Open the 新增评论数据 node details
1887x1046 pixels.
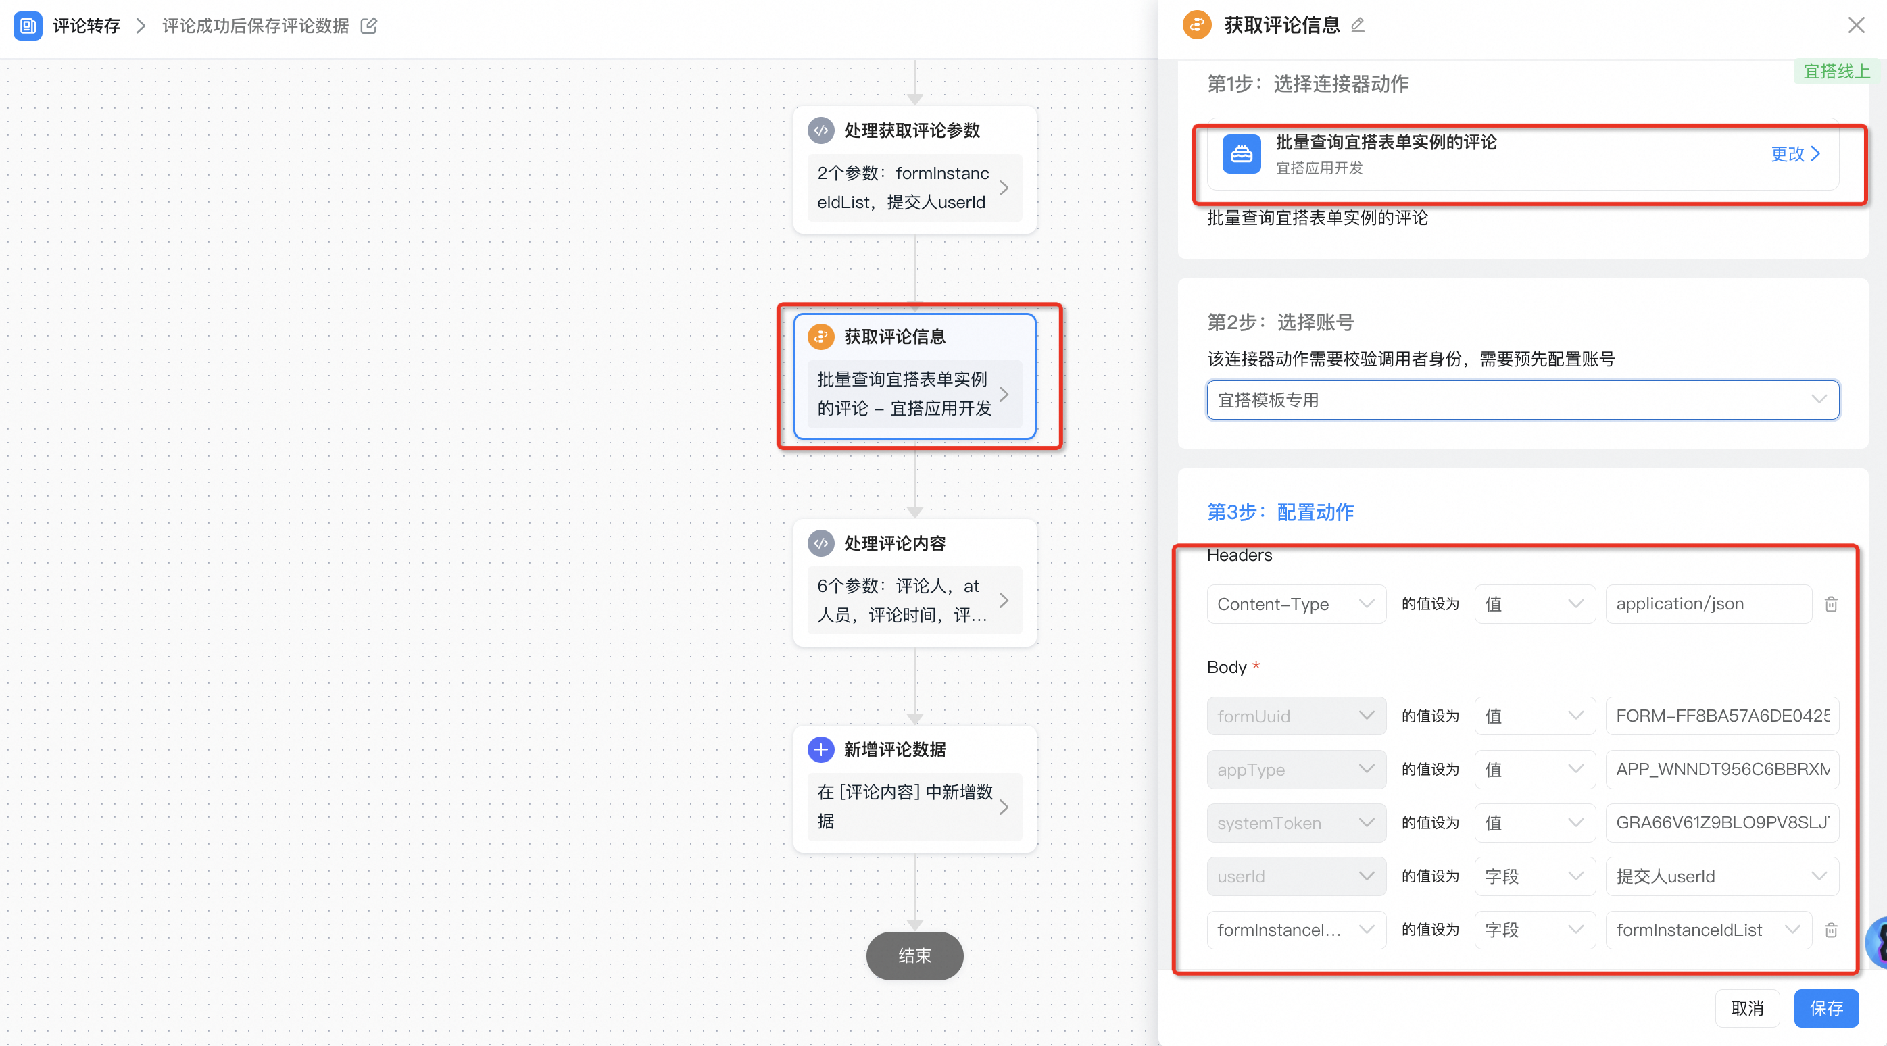(x=914, y=807)
